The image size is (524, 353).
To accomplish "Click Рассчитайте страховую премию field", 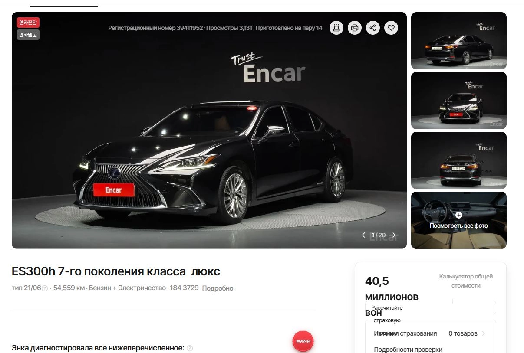I will coord(431,307).
